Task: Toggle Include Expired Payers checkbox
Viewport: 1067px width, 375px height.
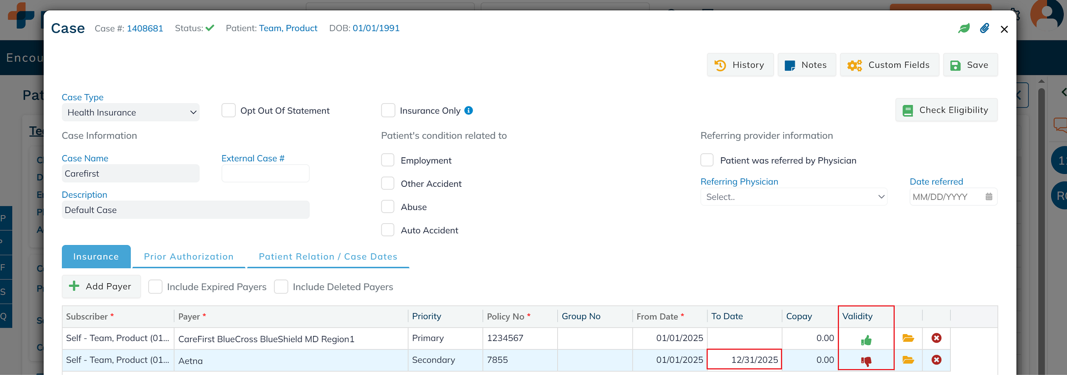Action: pos(155,287)
